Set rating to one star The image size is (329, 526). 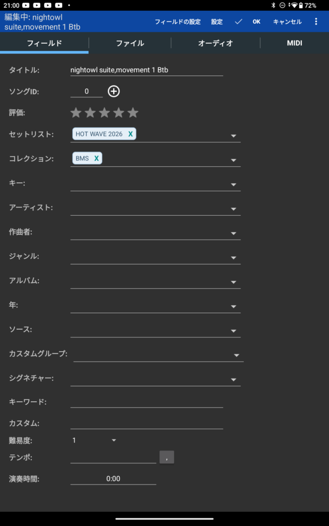[x=76, y=112]
